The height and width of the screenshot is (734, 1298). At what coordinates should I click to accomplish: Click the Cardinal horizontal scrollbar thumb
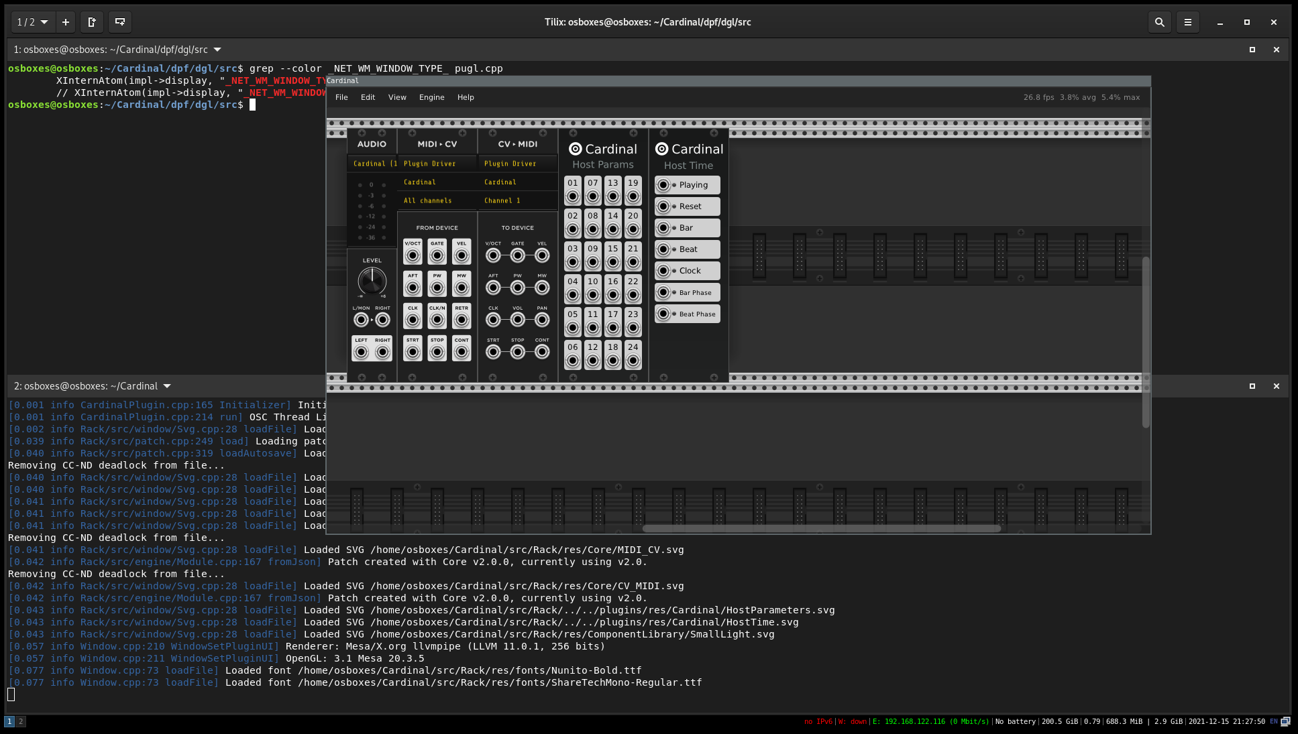(822, 528)
